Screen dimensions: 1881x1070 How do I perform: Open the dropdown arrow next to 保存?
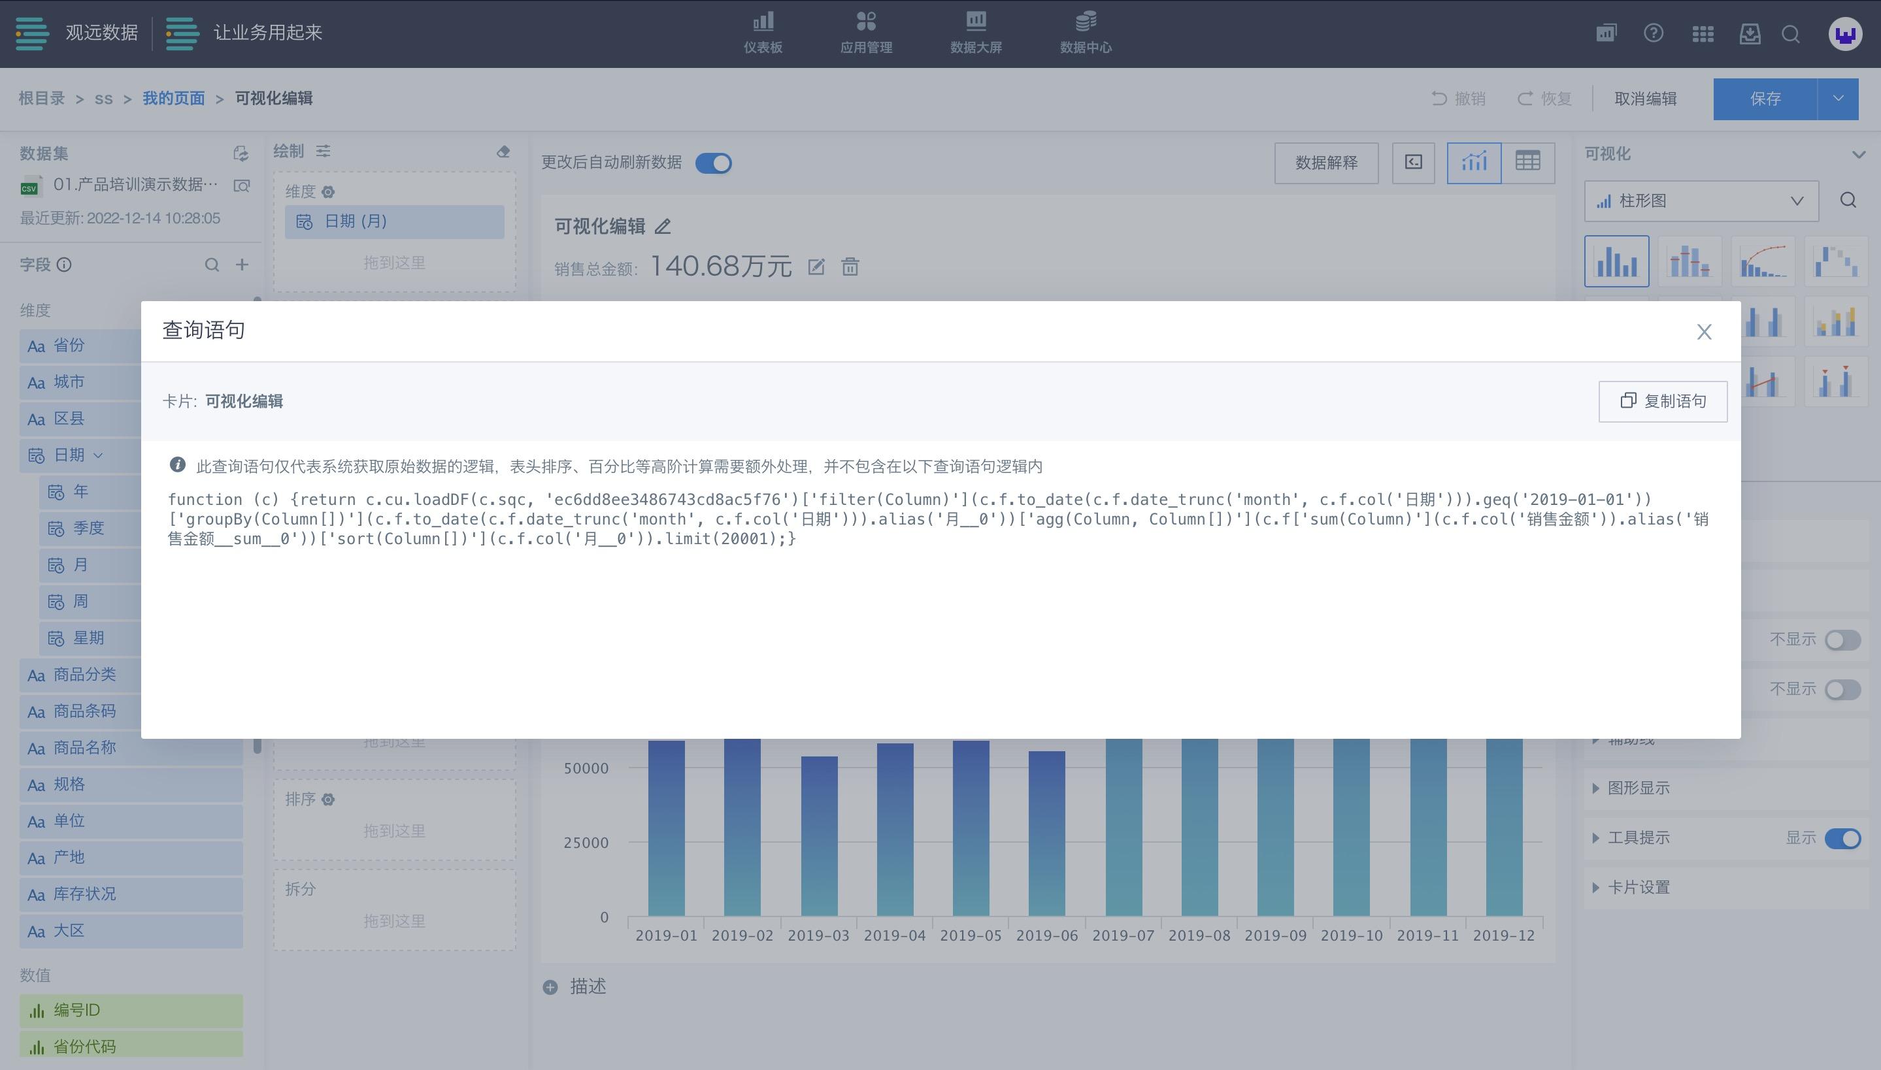coord(1838,99)
